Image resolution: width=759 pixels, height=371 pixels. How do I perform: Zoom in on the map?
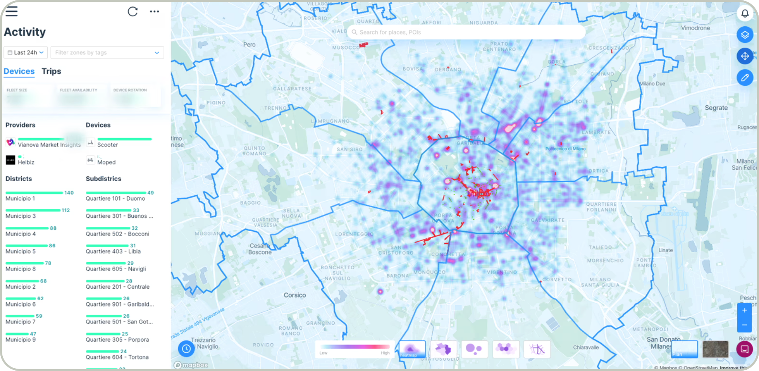pyautogui.click(x=744, y=311)
